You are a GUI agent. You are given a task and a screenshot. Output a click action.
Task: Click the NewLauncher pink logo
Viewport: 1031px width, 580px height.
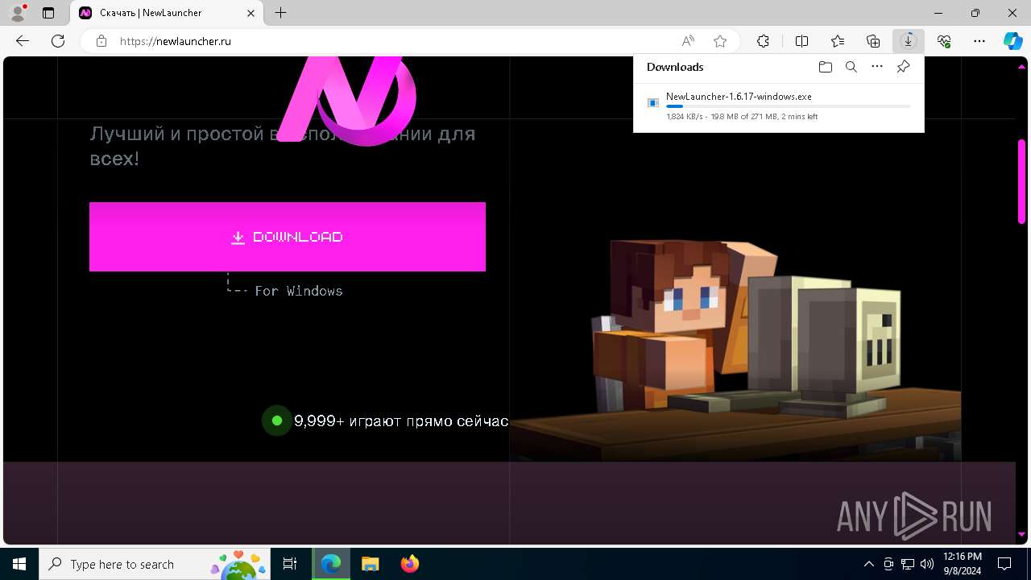(x=348, y=101)
